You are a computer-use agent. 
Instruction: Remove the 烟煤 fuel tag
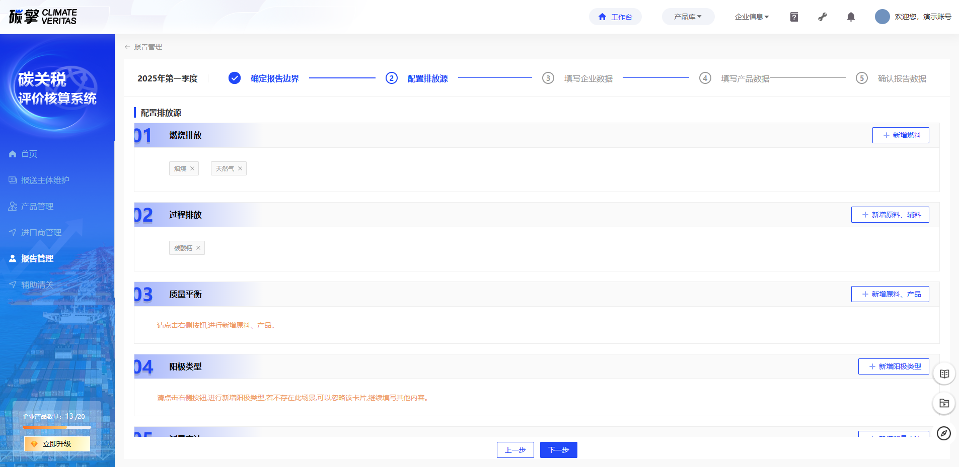pos(192,168)
